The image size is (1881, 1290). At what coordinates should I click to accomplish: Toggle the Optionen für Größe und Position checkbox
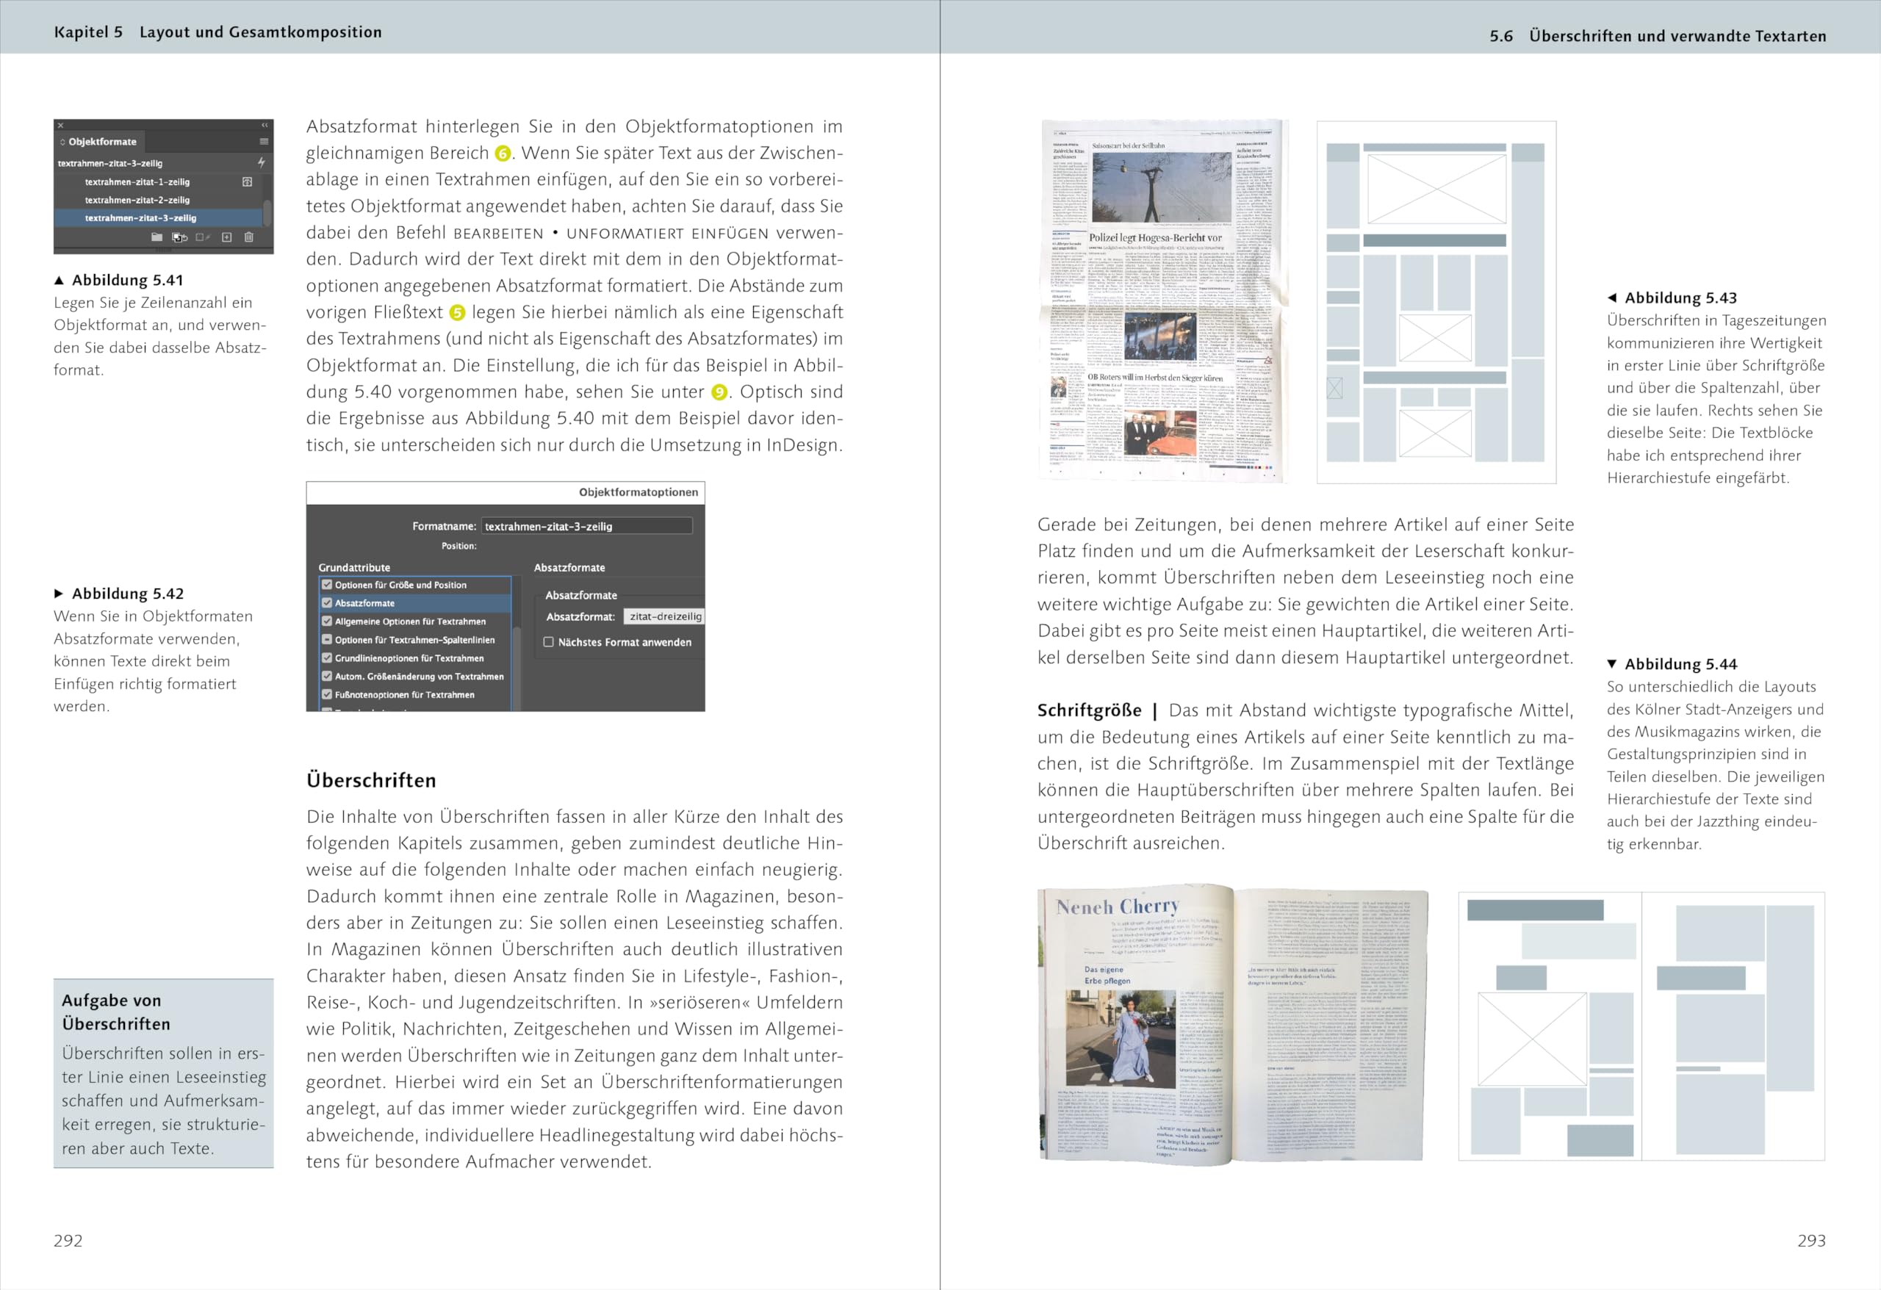tap(327, 584)
